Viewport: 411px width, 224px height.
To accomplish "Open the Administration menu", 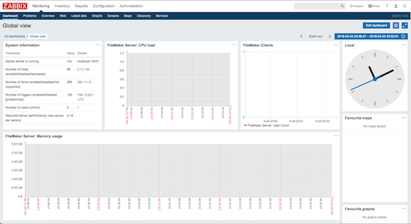I will [x=131, y=6].
